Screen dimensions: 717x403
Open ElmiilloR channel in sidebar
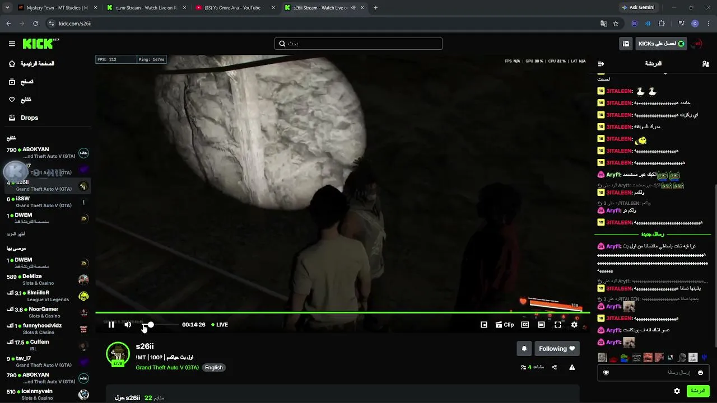click(x=48, y=296)
